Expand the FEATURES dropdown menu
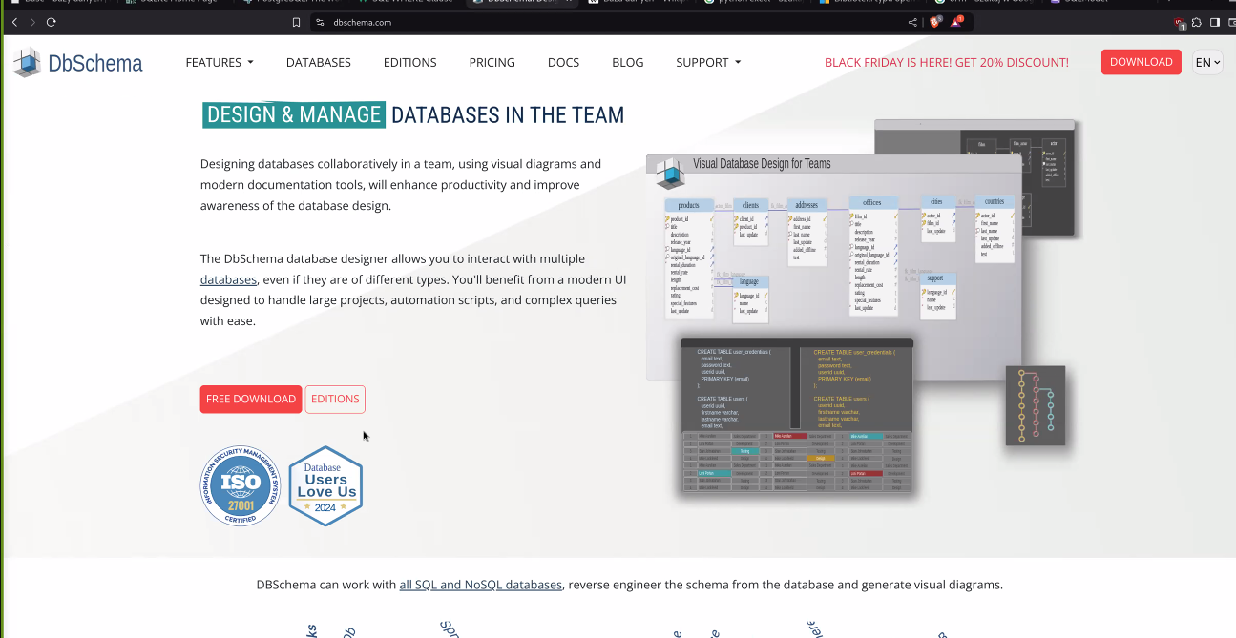The image size is (1236, 638). click(220, 63)
